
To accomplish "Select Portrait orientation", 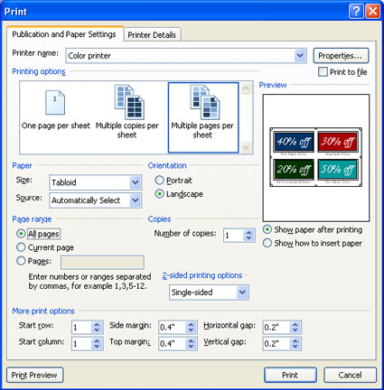I will (x=159, y=181).
